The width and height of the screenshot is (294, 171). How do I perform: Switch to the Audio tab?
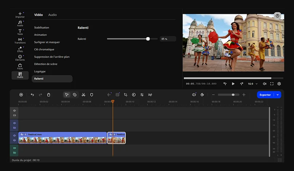tap(52, 15)
